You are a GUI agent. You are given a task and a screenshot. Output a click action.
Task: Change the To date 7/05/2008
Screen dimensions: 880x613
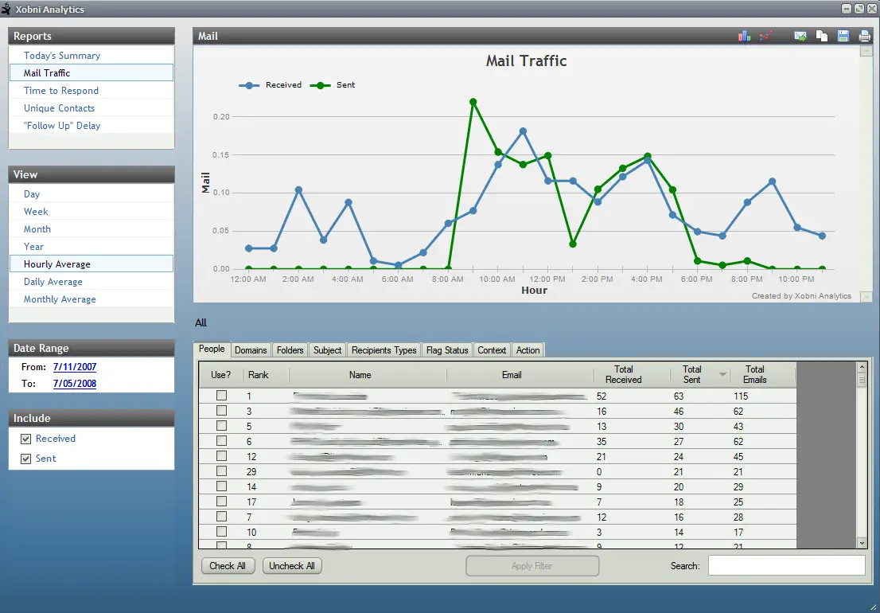(75, 384)
